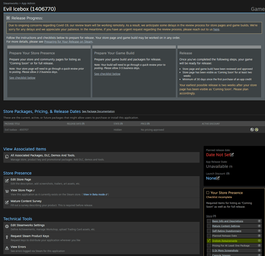
Task: Collapse the Release Progress panel arrow icon
Action: (8, 18)
